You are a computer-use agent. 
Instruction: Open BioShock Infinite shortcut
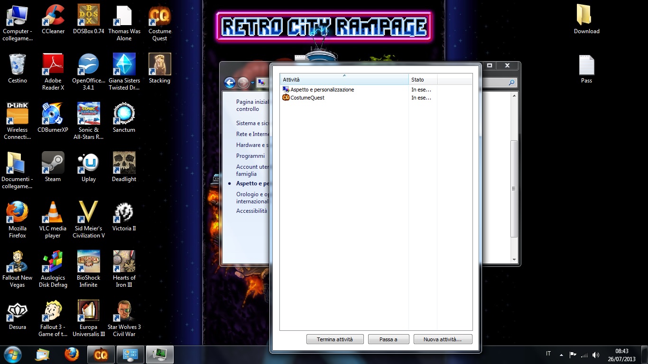(x=89, y=269)
